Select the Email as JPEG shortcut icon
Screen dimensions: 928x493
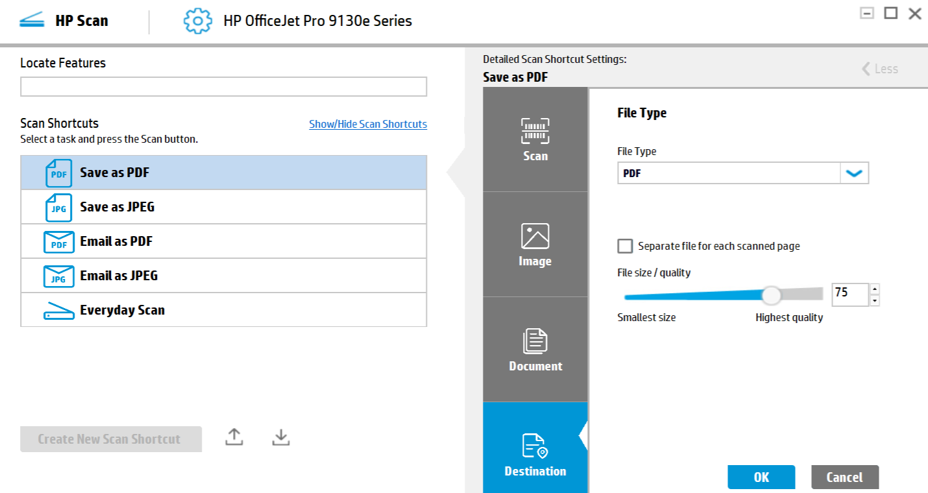pyautogui.click(x=58, y=276)
